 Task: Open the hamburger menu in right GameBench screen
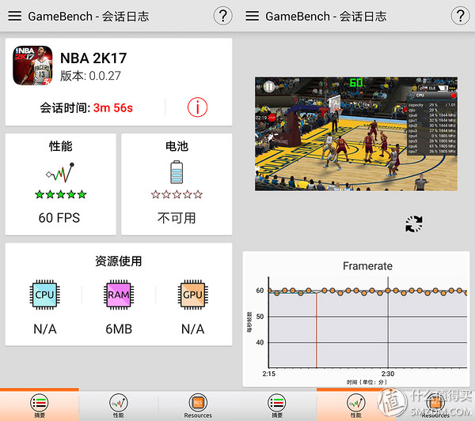(x=252, y=16)
